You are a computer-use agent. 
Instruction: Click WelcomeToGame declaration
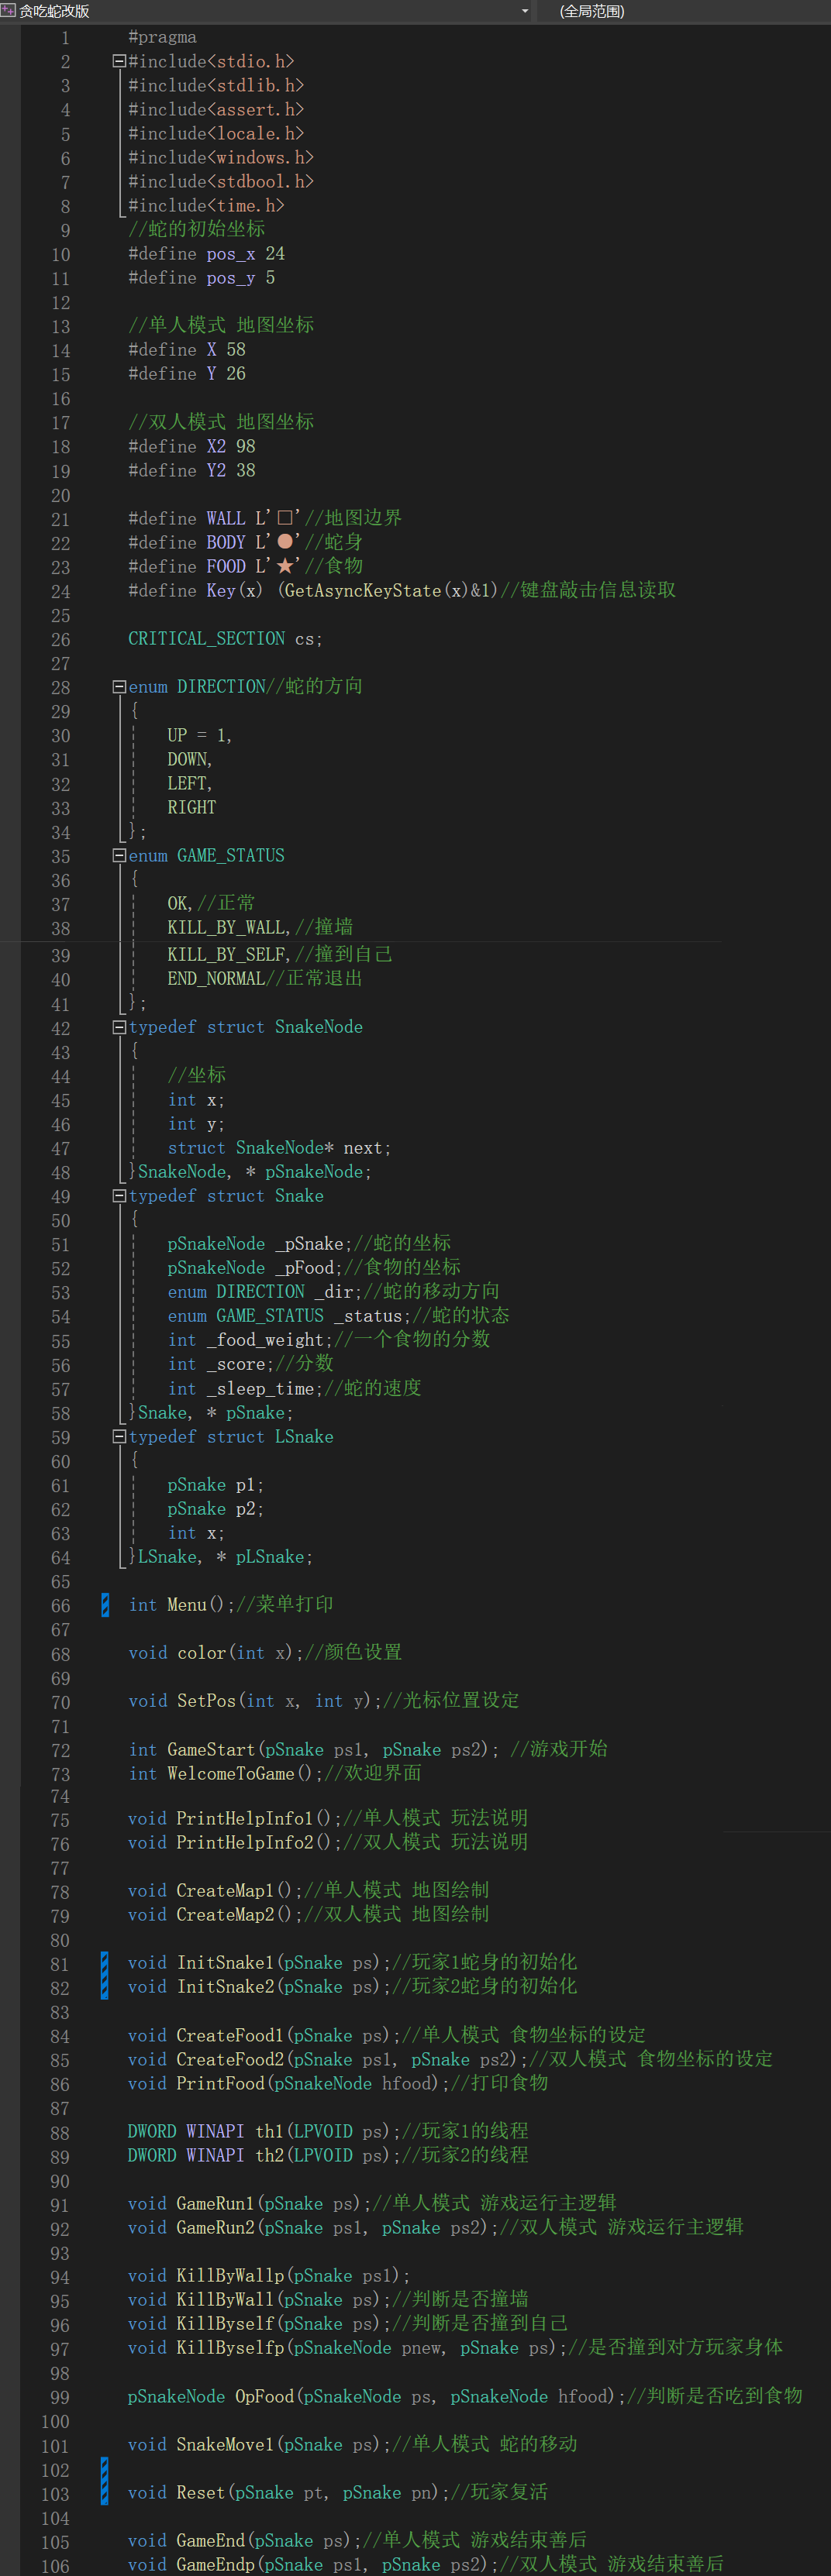point(226,1774)
